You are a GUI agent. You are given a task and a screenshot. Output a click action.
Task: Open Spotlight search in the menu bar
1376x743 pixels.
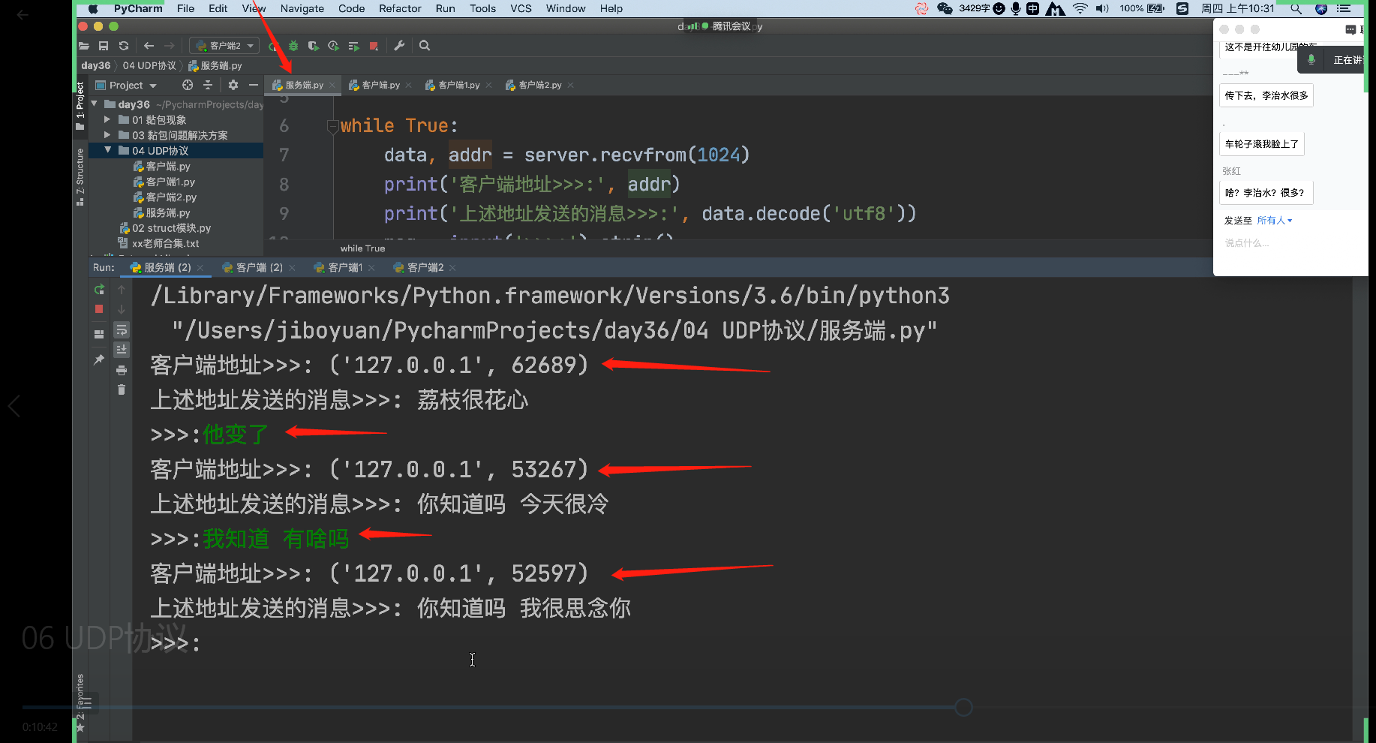tap(1296, 8)
